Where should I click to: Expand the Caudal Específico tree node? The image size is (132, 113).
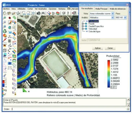(83, 26)
